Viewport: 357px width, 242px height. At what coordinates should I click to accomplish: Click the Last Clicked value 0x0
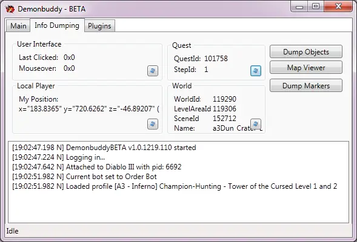click(69, 57)
